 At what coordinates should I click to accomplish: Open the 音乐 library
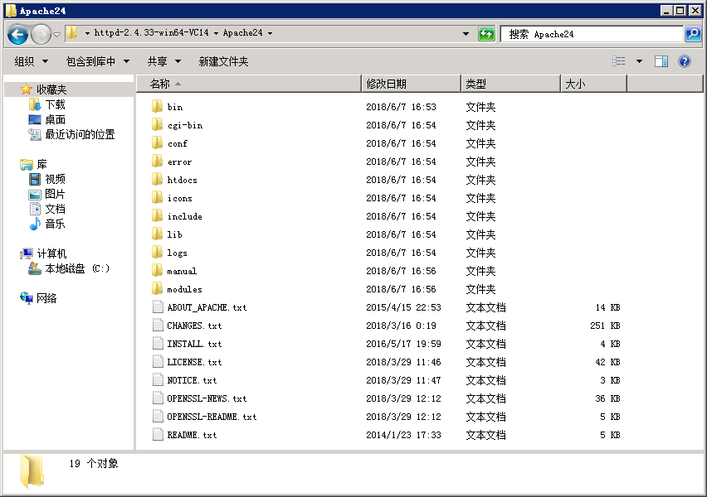(x=55, y=224)
